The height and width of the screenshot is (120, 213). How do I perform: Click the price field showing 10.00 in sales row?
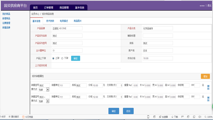97,85
